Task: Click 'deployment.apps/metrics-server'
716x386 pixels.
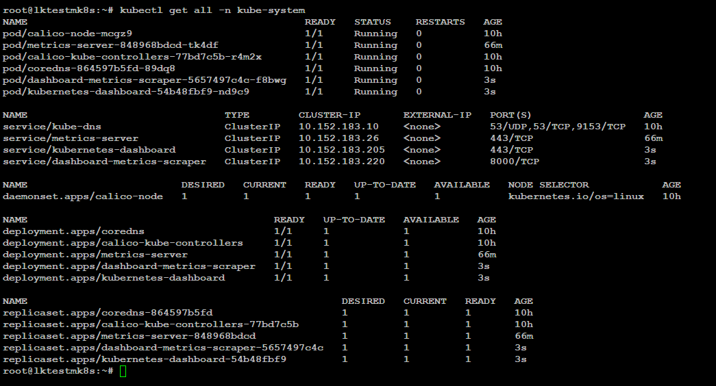Action: [x=95, y=255]
